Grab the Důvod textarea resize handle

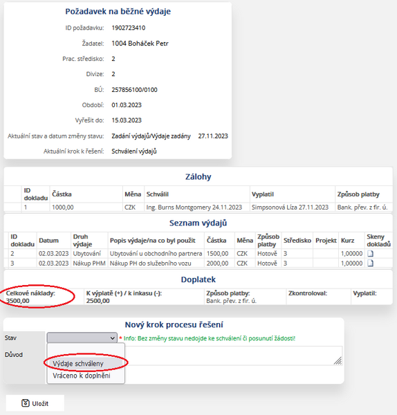[x=338, y=361]
